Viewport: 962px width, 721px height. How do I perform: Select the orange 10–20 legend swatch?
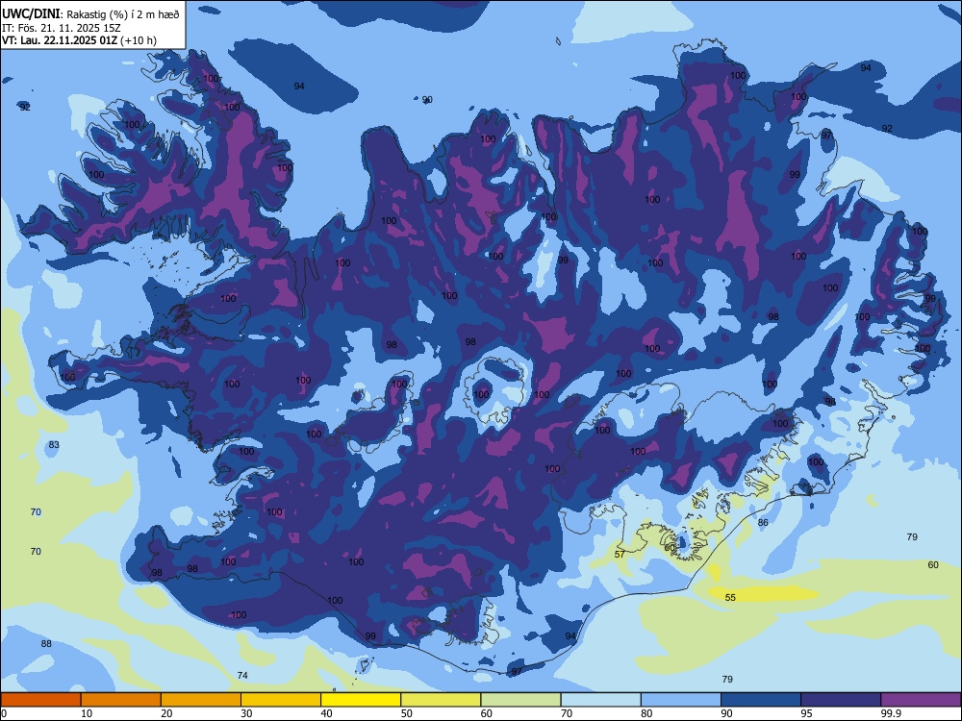click(x=121, y=700)
